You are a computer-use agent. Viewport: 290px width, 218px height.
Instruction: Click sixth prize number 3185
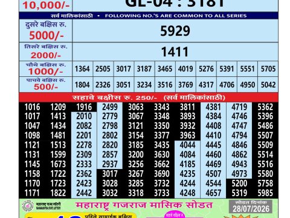coord(136,145)
